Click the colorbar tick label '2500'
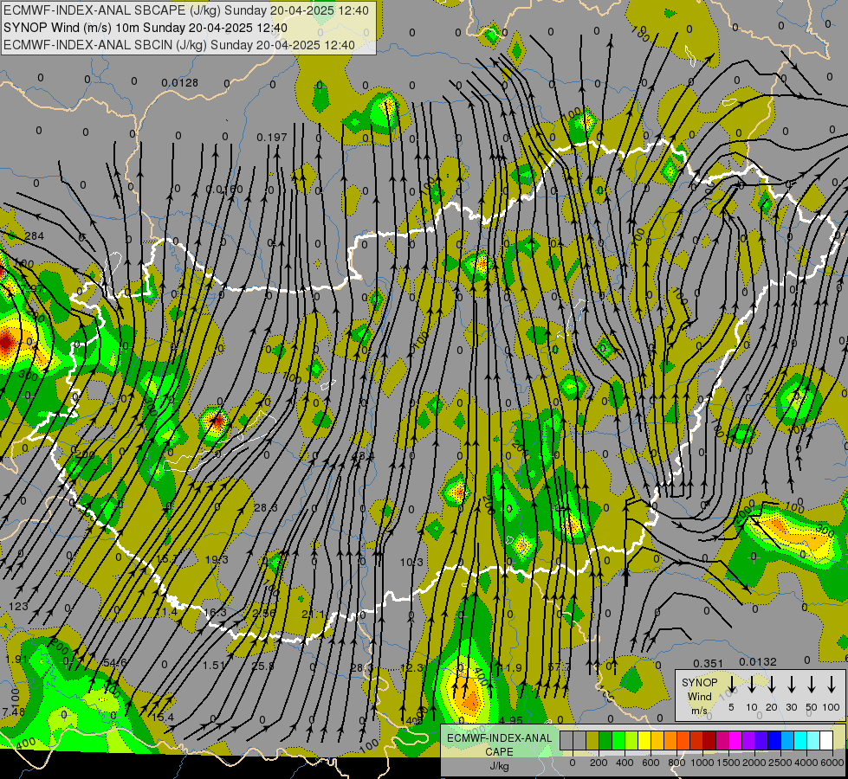Image resolution: width=848 pixels, height=779 pixels. coord(780,763)
